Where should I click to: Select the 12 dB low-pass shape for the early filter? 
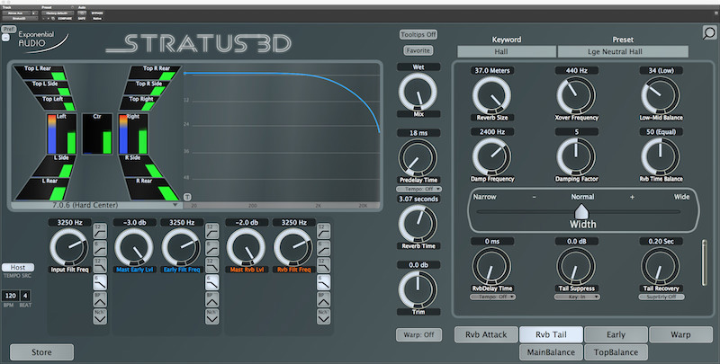pos(211,264)
